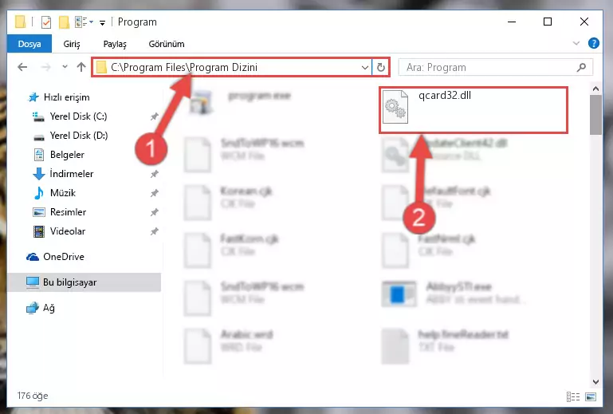
Task: Navigate up one folder level
Action: [x=81, y=67]
